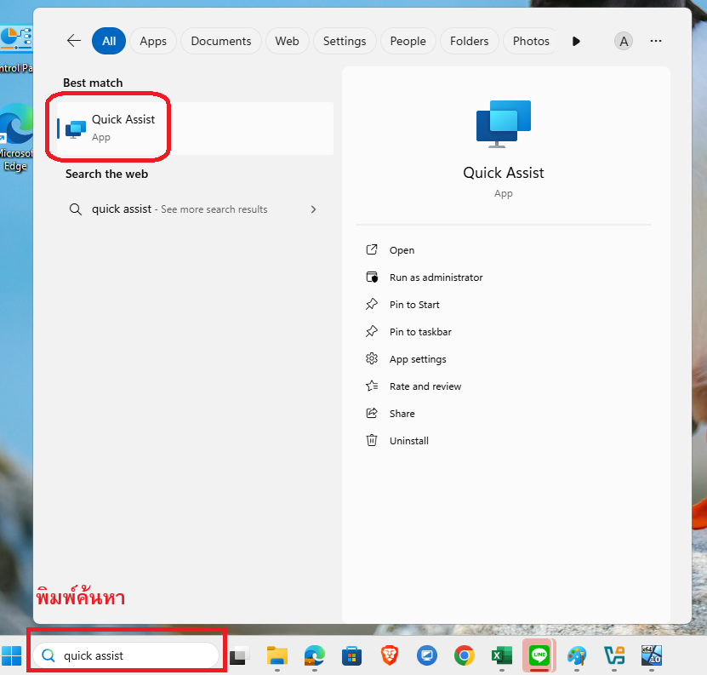Click the magnifier icon beside quick assist web result

coord(76,209)
